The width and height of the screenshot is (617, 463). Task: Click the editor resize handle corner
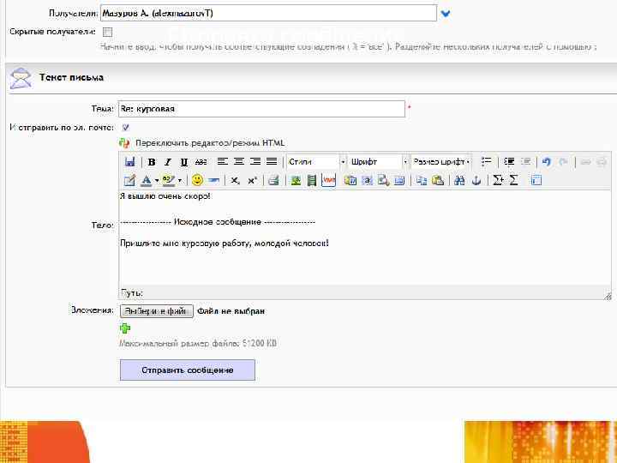[608, 296]
